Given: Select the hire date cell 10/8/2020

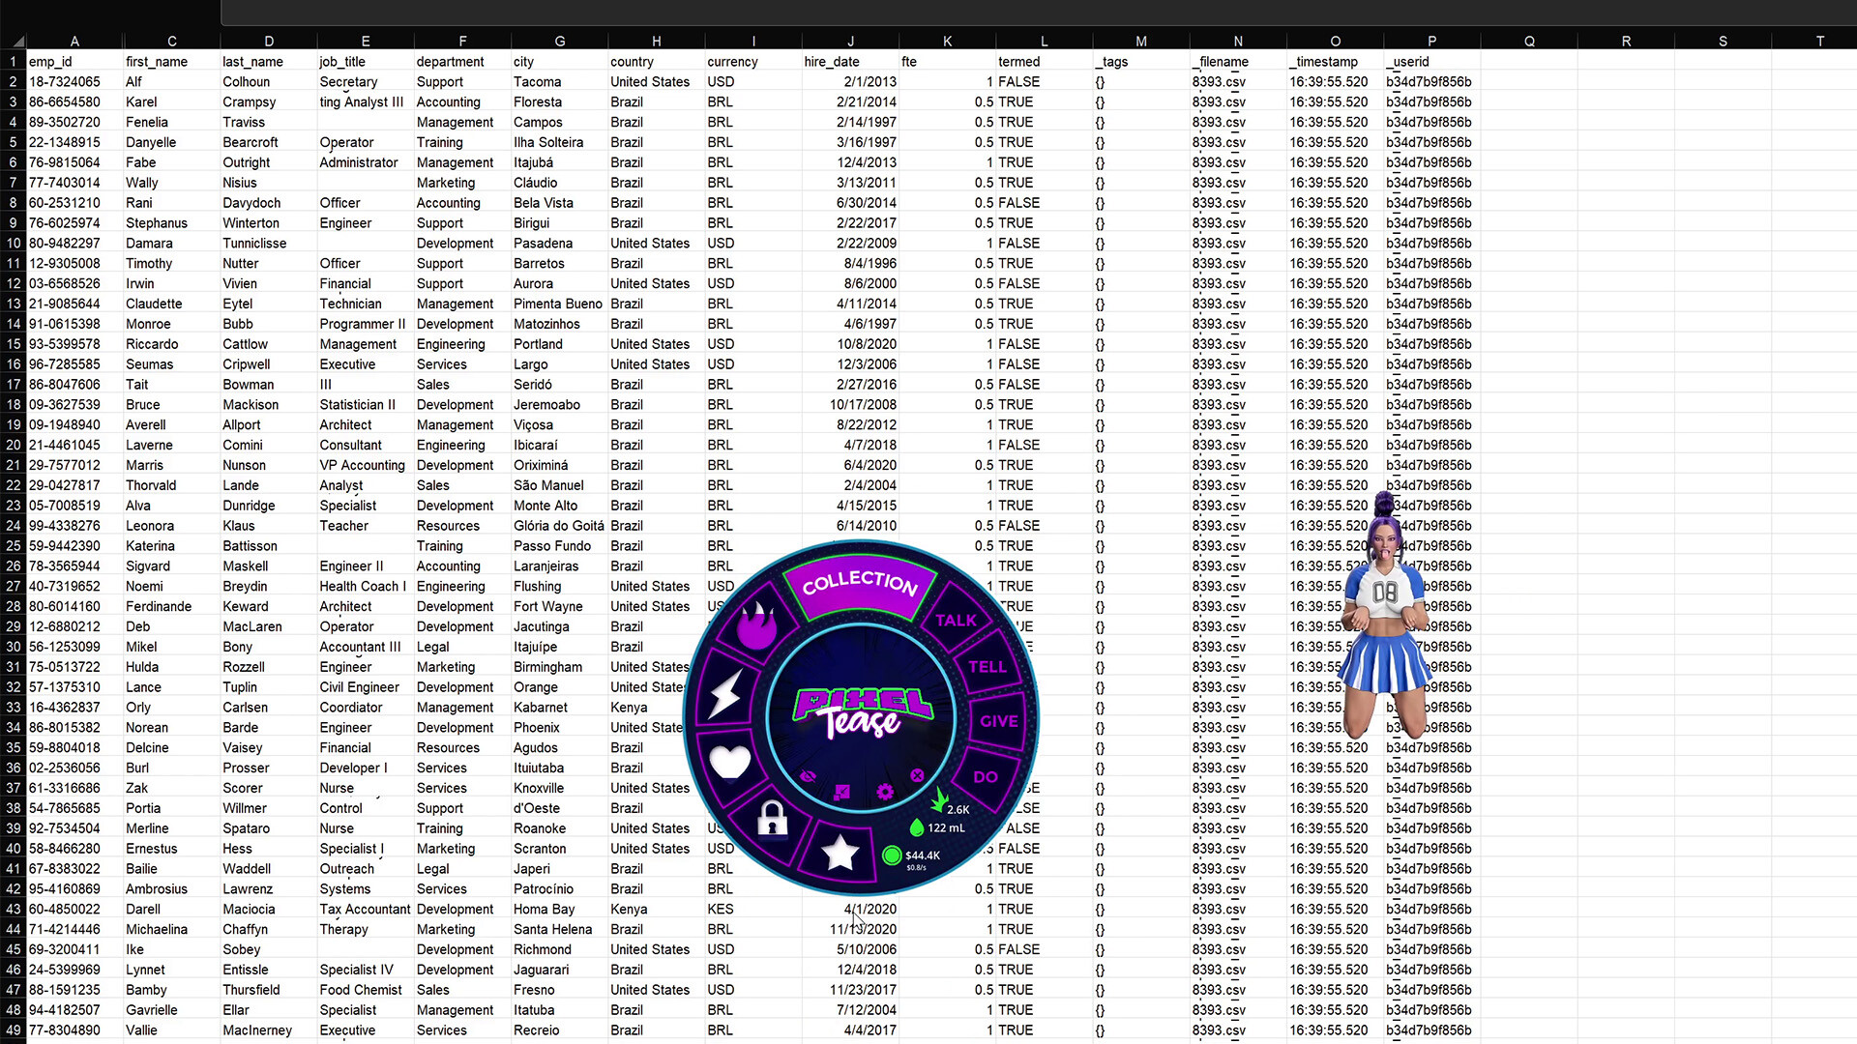Looking at the screenshot, I should [x=850, y=343].
